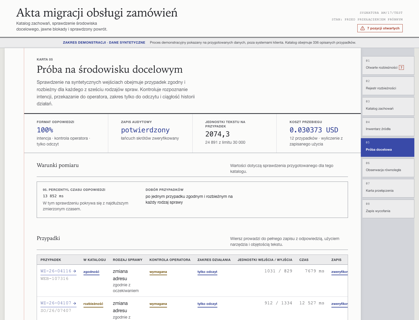Open zweryfikowany record link in WZ-26-04107 row
The width and height of the screenshot is (419, 320).
340,304
